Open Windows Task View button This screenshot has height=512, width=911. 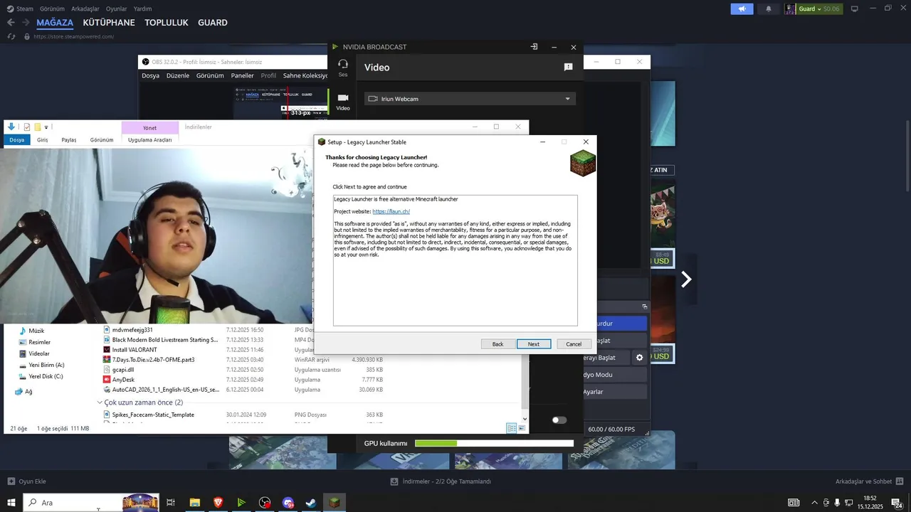171,503
